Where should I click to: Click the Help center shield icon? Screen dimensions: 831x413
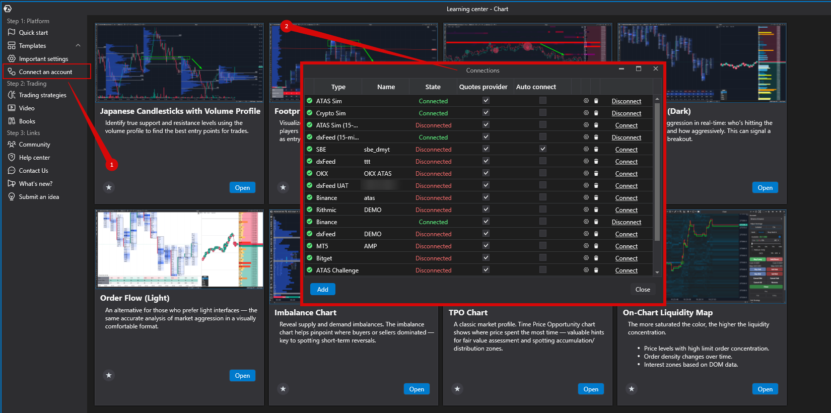(12, 157)
